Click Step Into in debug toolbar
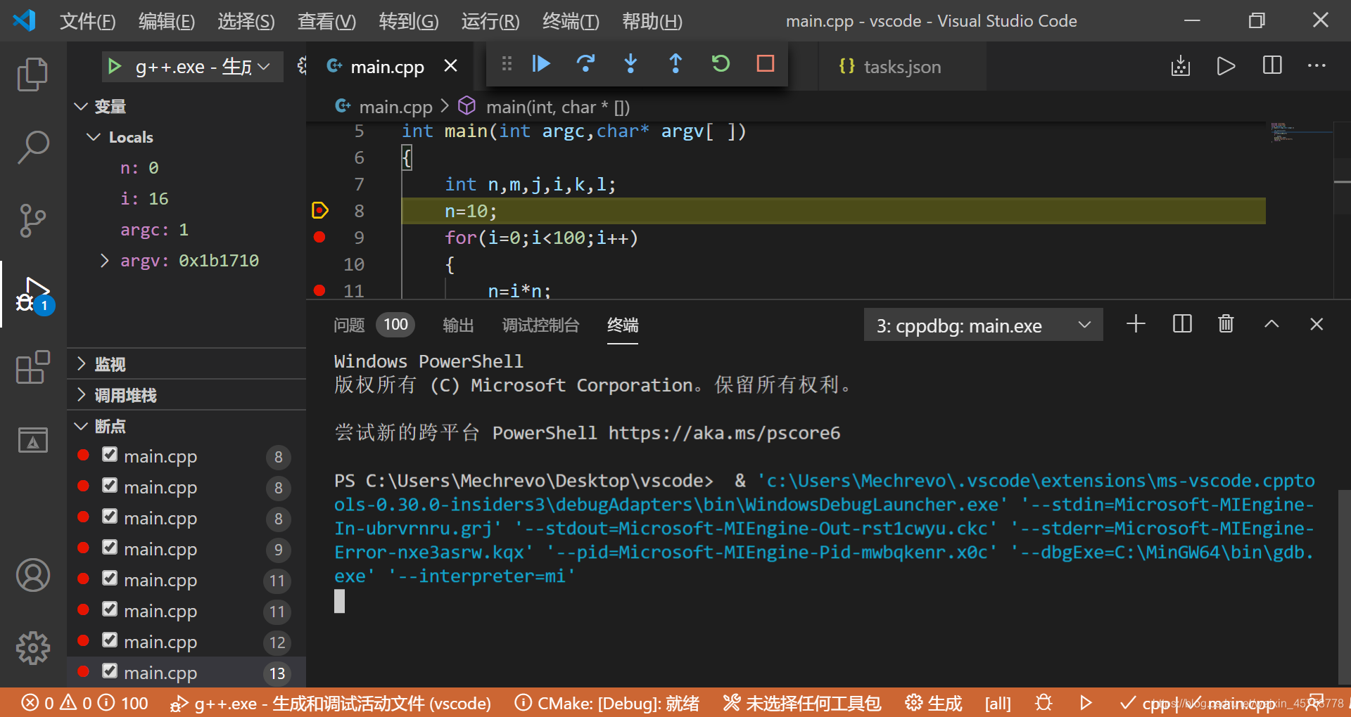This screenshot has height=717, width=1351. pyautogui.click(x=630, y=64)
